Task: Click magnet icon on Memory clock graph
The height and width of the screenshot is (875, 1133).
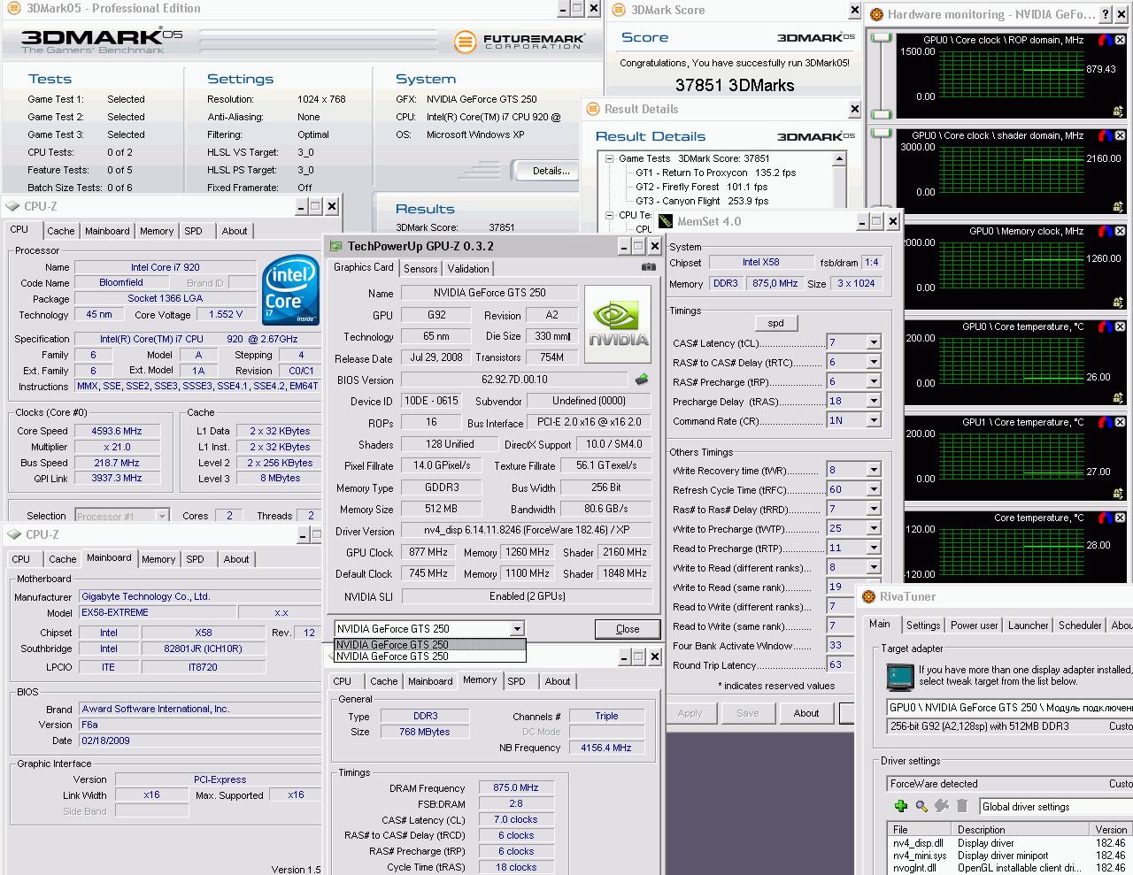Action: tap(1104, 232)
